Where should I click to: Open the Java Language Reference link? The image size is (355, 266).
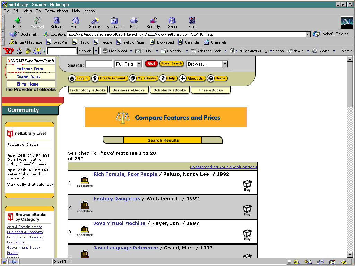tap(125, 248)
